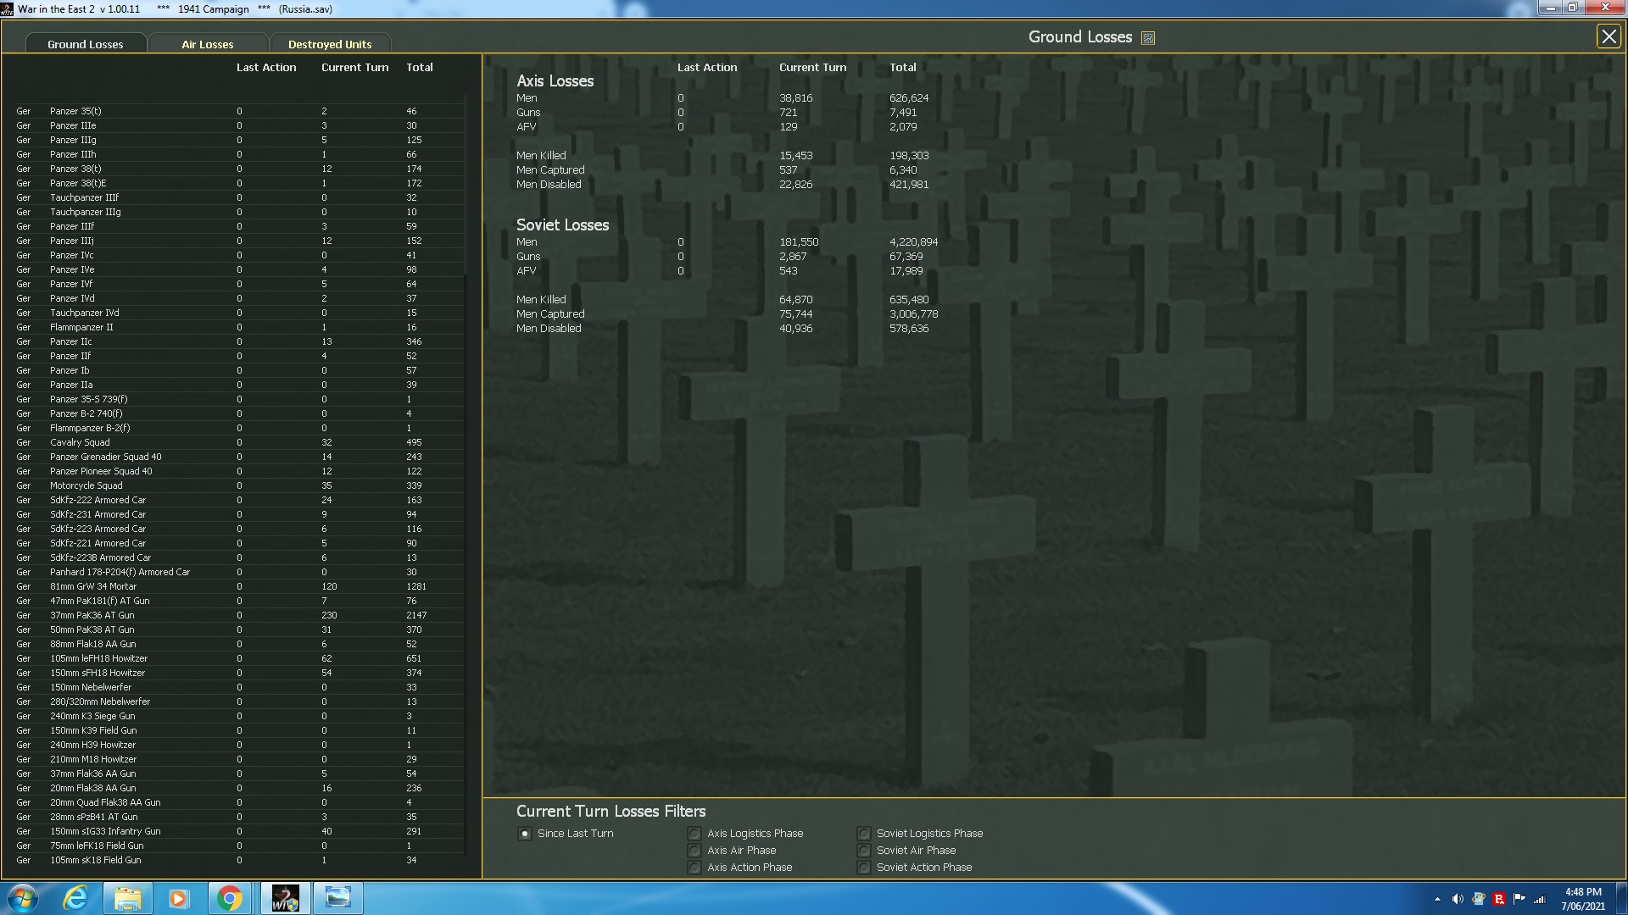Open Windows Media Player taskbar icon

[x=178, y=898]
